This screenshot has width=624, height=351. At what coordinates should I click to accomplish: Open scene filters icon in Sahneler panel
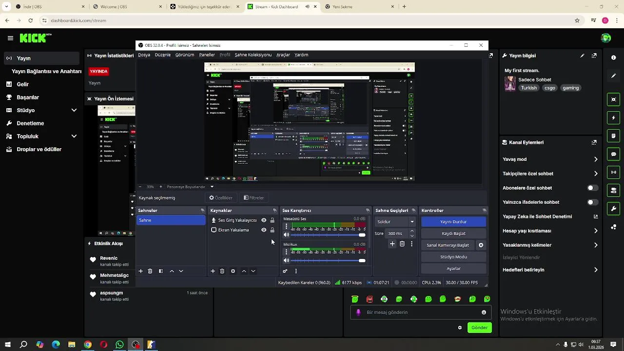tap(161, 271)
